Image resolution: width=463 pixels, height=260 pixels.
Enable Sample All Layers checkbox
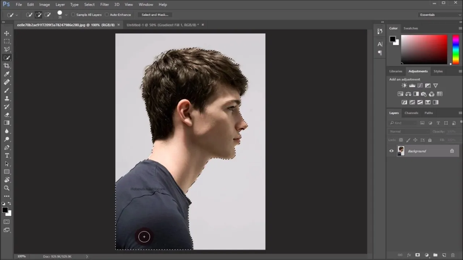point(73,15)
